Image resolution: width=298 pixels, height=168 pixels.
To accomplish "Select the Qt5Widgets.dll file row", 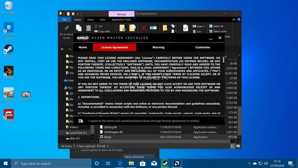I will click(169, 132).
